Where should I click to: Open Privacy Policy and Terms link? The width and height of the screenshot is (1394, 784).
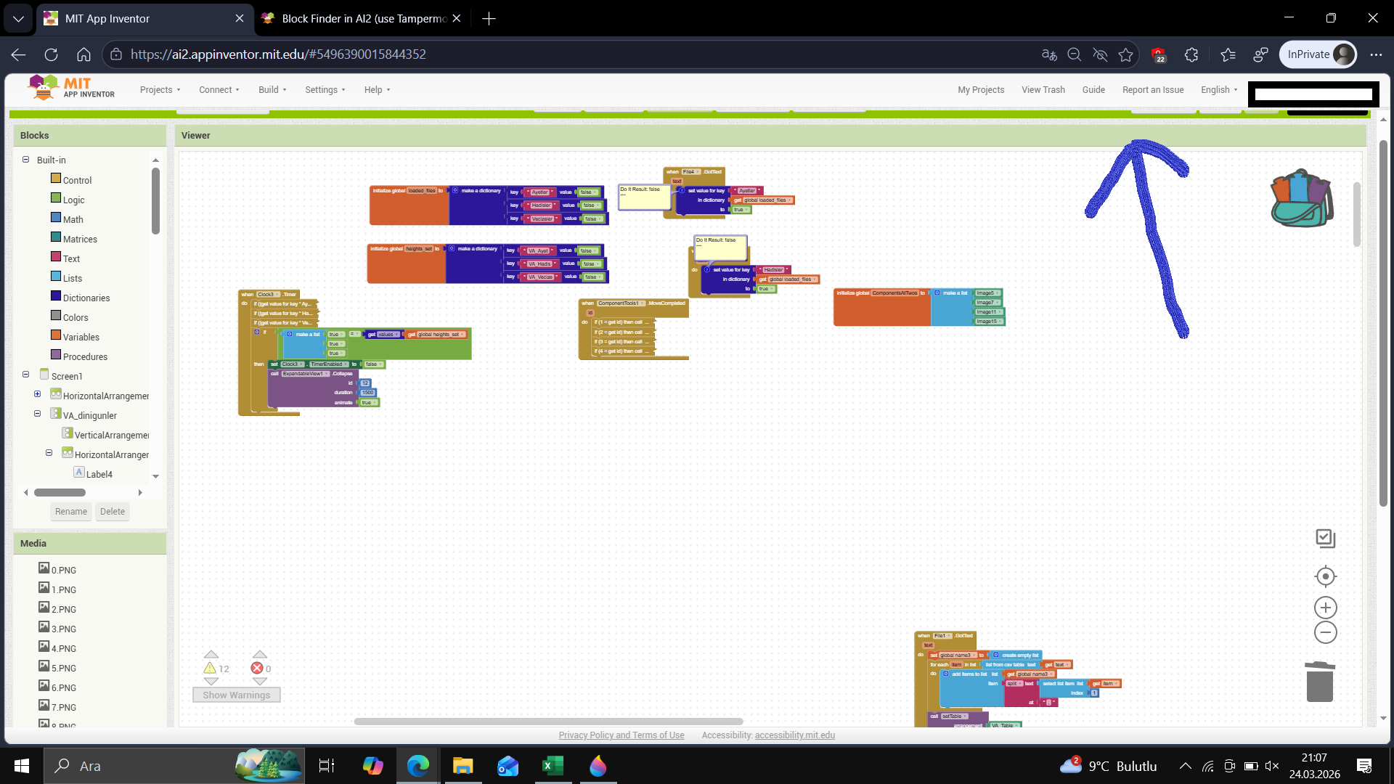[x=621, y=735]
